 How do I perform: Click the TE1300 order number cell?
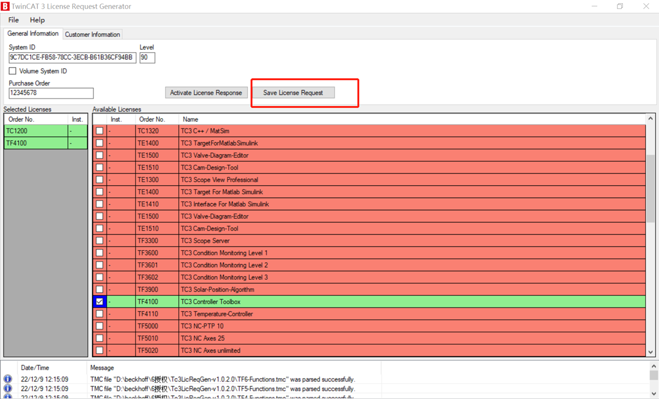(x=157, y=180)
